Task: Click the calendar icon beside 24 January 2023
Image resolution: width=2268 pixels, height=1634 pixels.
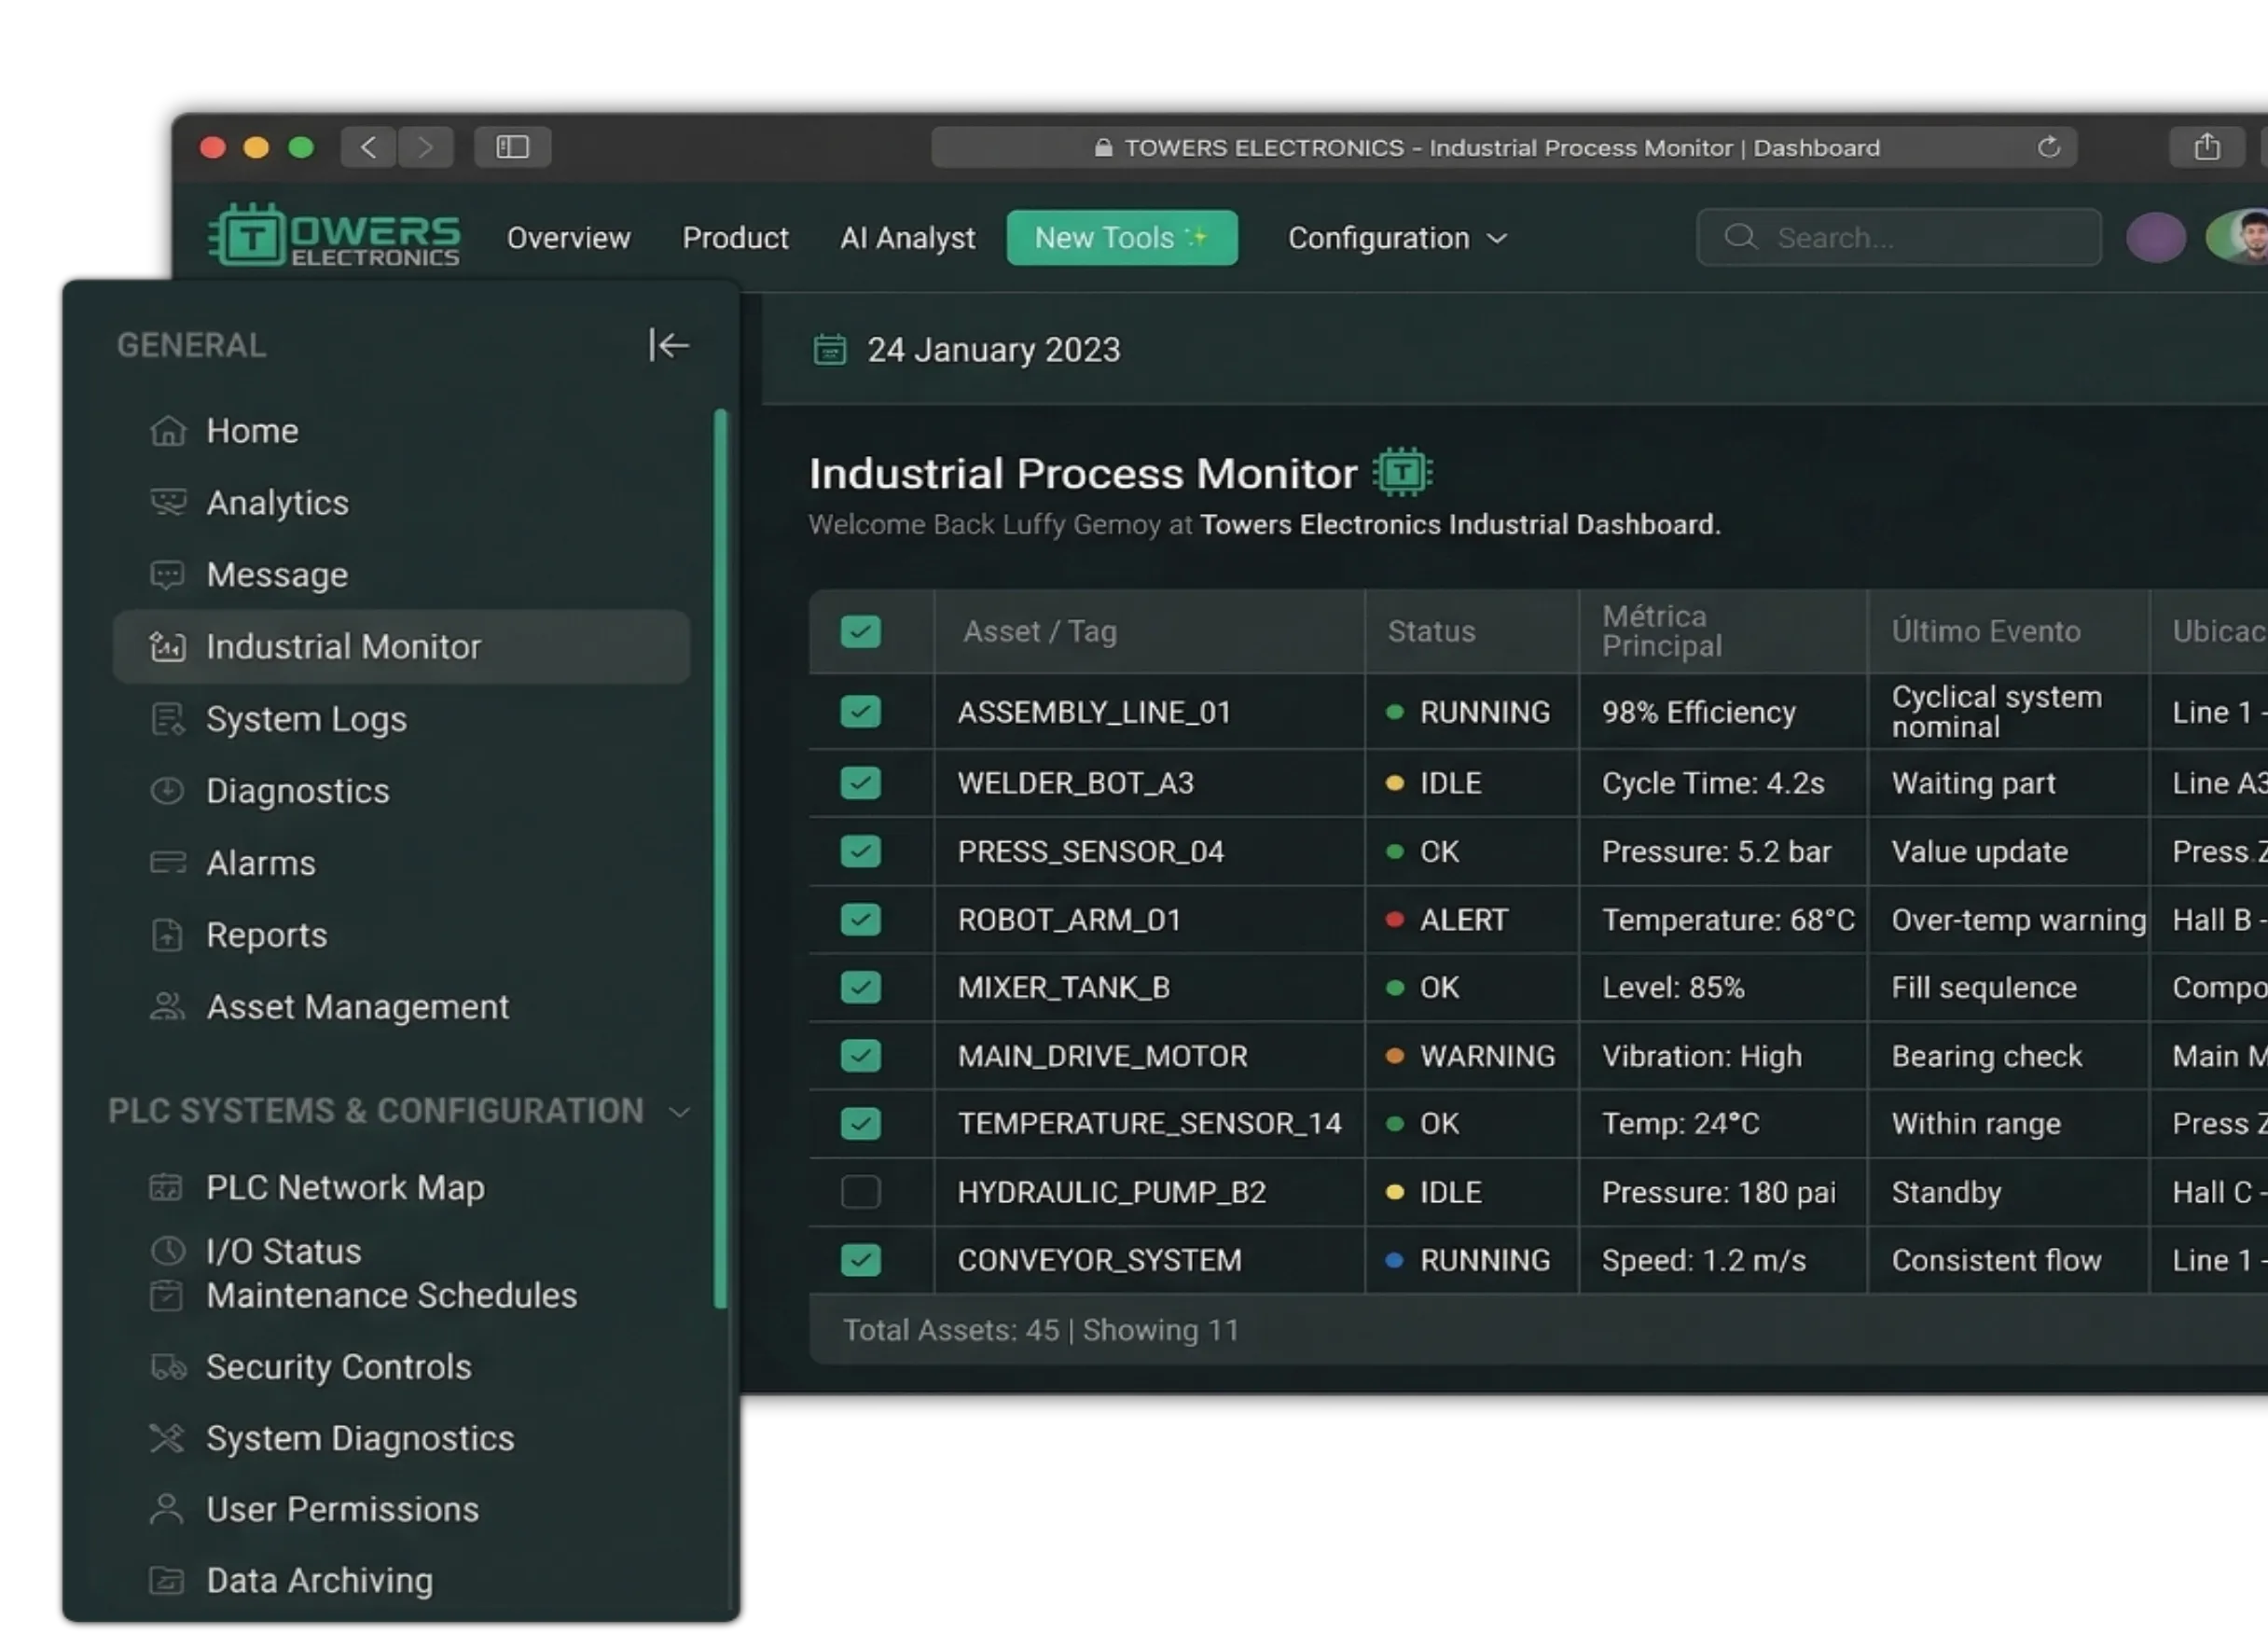Action: click(829, 349)
